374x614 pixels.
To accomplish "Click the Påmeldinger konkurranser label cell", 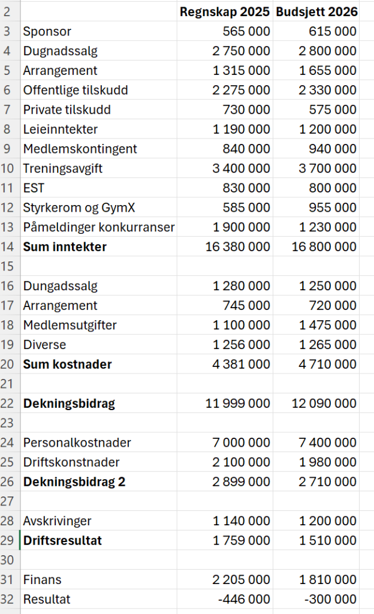I will click(x=99, y=227).
